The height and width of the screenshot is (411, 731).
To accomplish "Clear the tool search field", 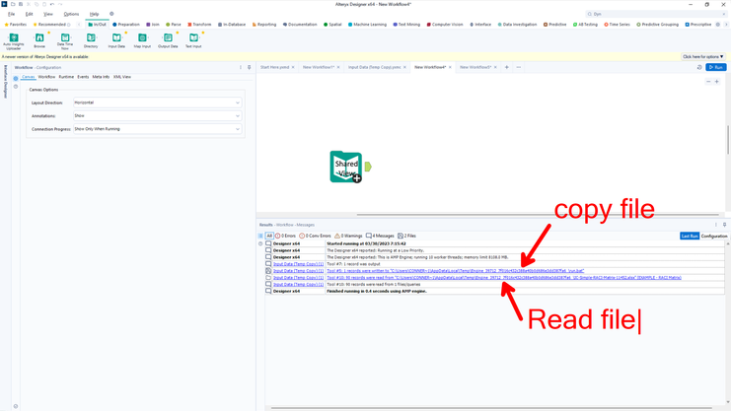I will (723, 14).
